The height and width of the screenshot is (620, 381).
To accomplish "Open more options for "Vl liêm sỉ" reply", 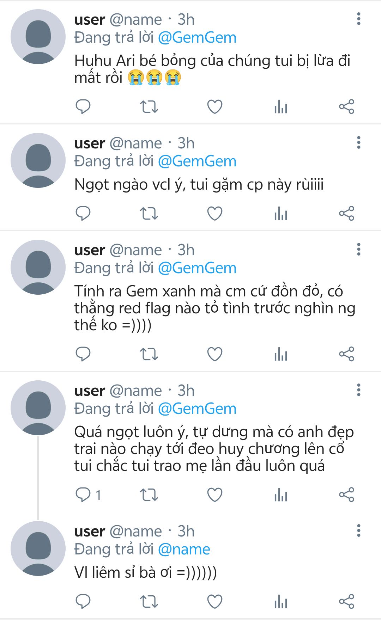I will 359,530.
